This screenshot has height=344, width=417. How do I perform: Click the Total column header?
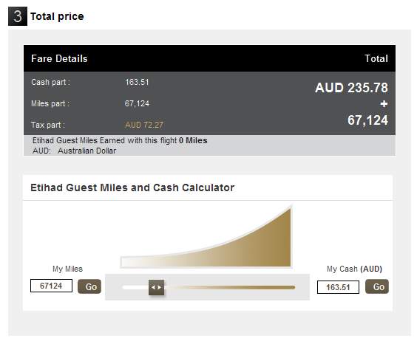376,58
